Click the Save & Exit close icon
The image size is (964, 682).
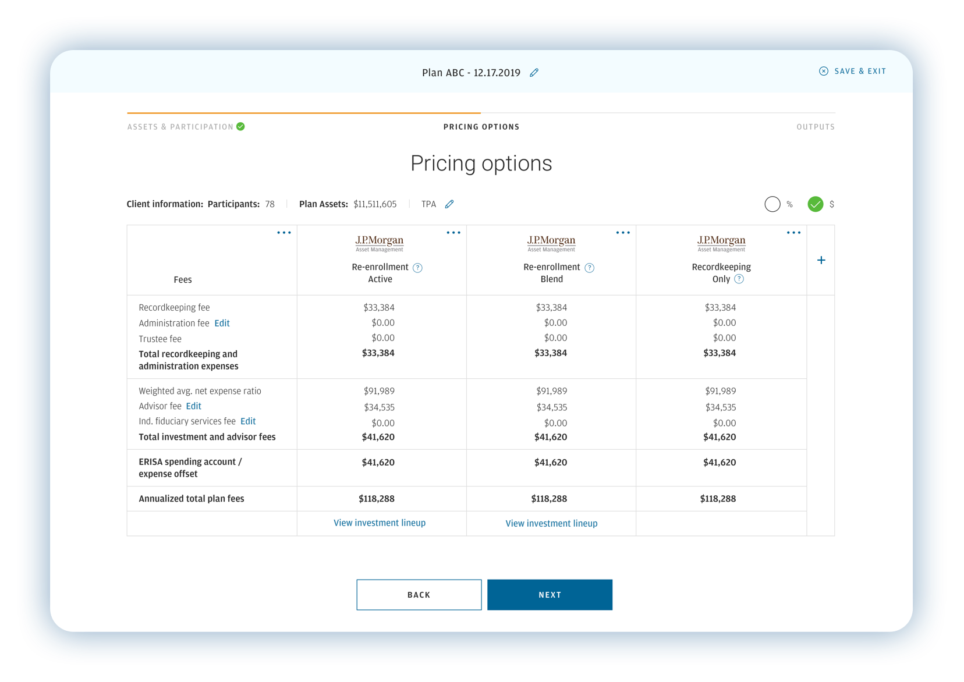[x=824, y=71]
